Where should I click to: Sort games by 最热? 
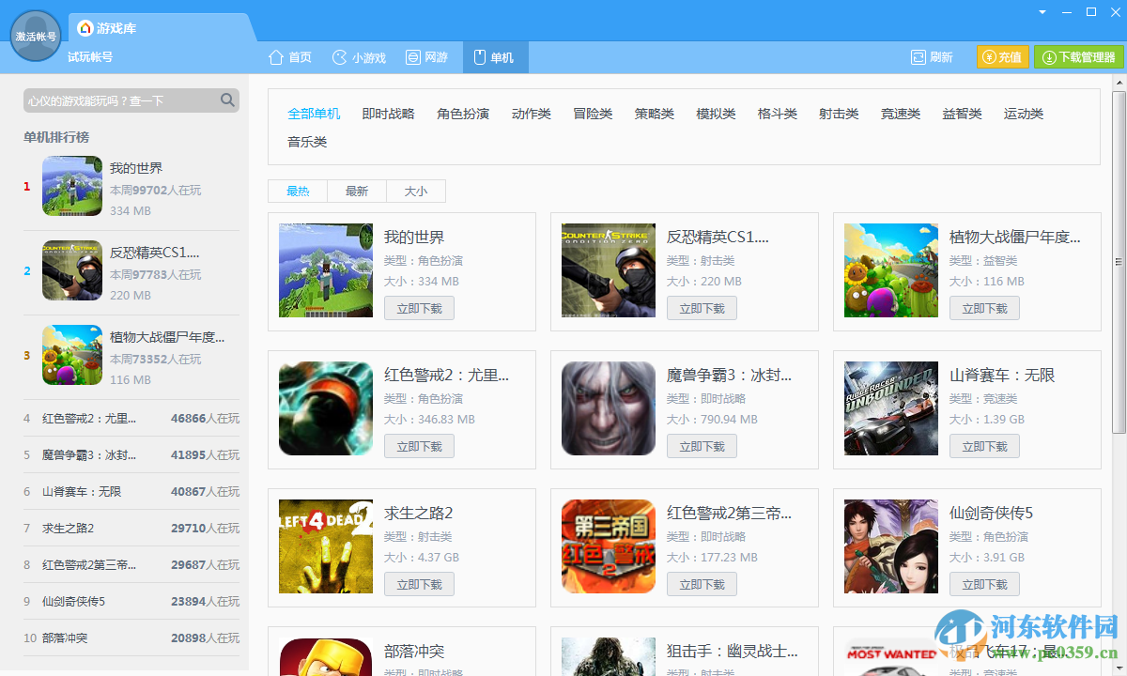[298, 192]
